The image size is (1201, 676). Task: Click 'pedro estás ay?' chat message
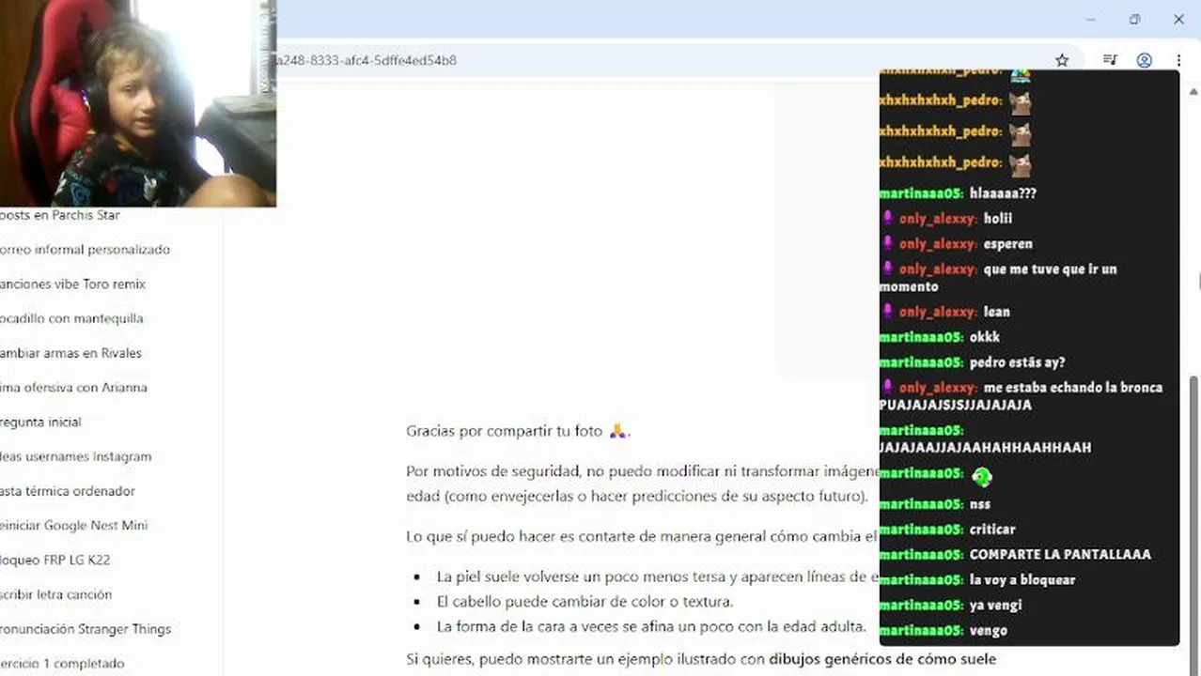[x=1018, y=362]
